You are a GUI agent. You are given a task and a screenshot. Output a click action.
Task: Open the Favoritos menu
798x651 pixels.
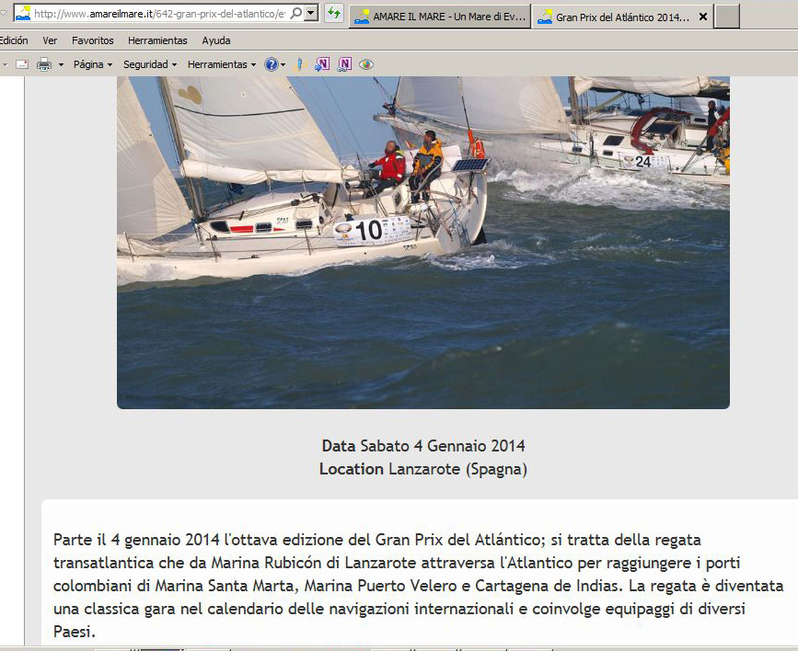(x=92, y=40)
